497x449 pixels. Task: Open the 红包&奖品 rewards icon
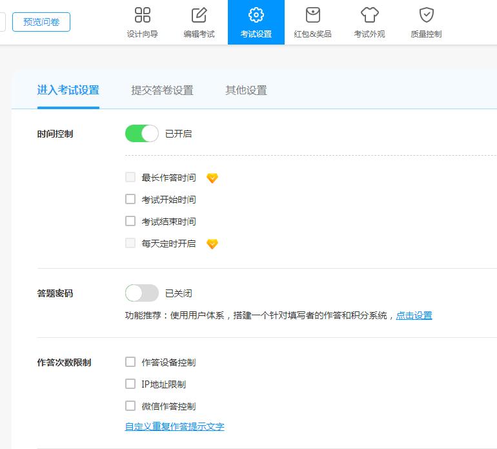[x=313, y=15]
